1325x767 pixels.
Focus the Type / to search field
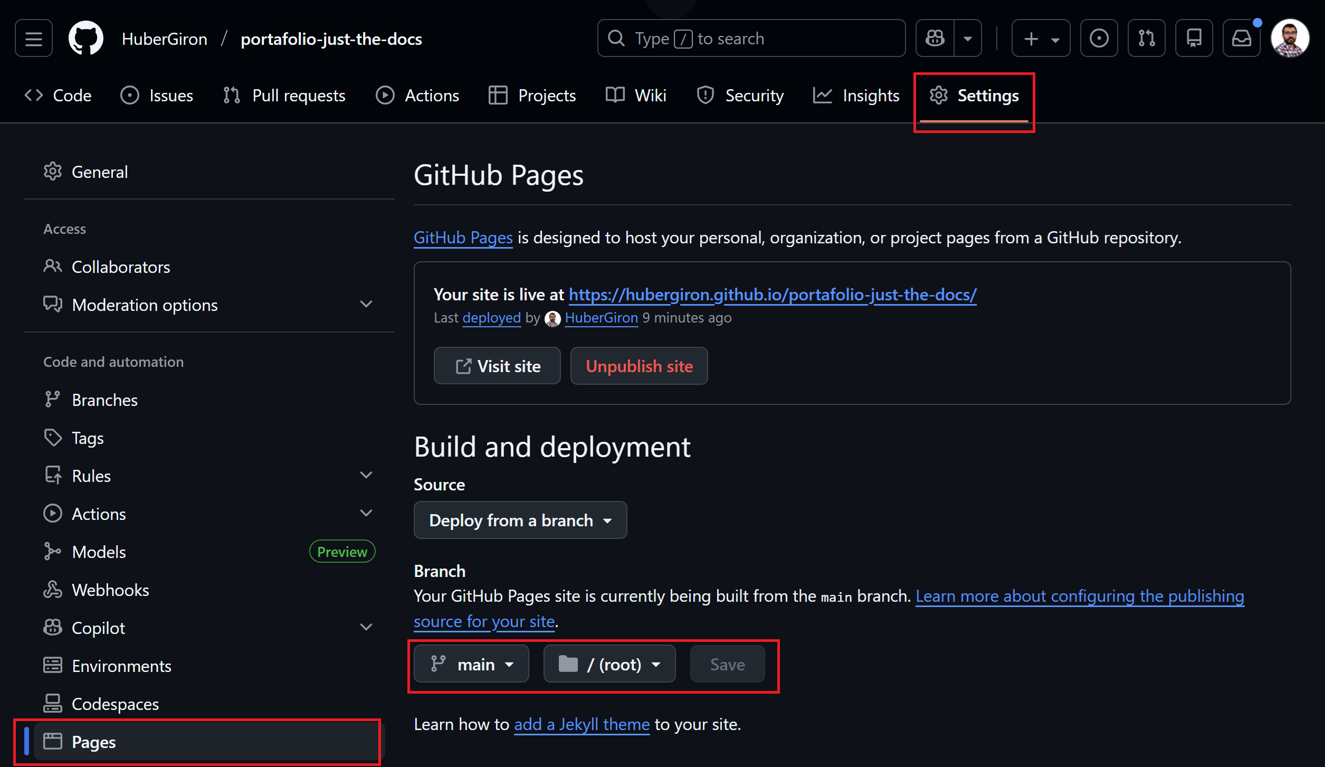751,39
